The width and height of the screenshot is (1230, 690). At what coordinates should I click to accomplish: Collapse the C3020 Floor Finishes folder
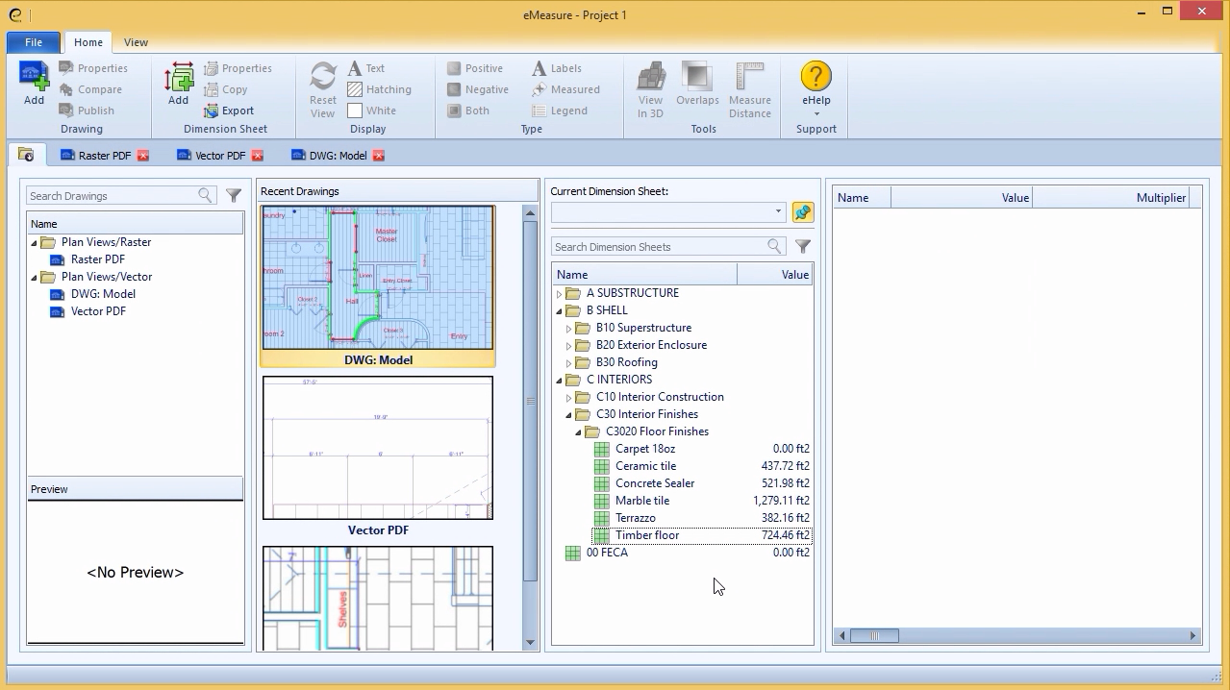click(x=579, y=432)
